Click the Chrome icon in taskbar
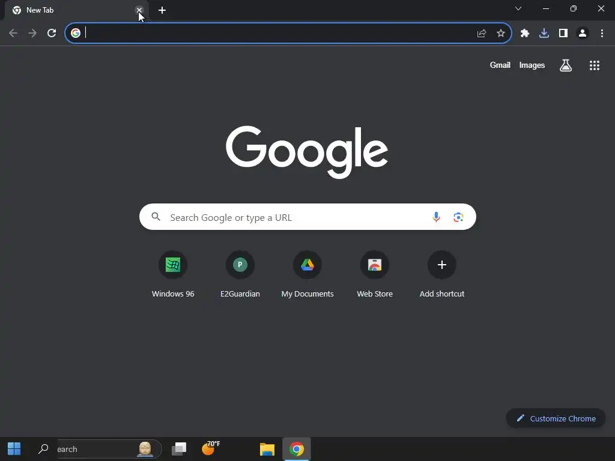The image size is (615, 461). pos(297,449)
